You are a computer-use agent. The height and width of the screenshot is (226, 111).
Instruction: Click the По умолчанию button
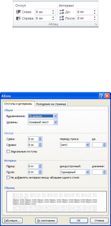tap(46, 221)
